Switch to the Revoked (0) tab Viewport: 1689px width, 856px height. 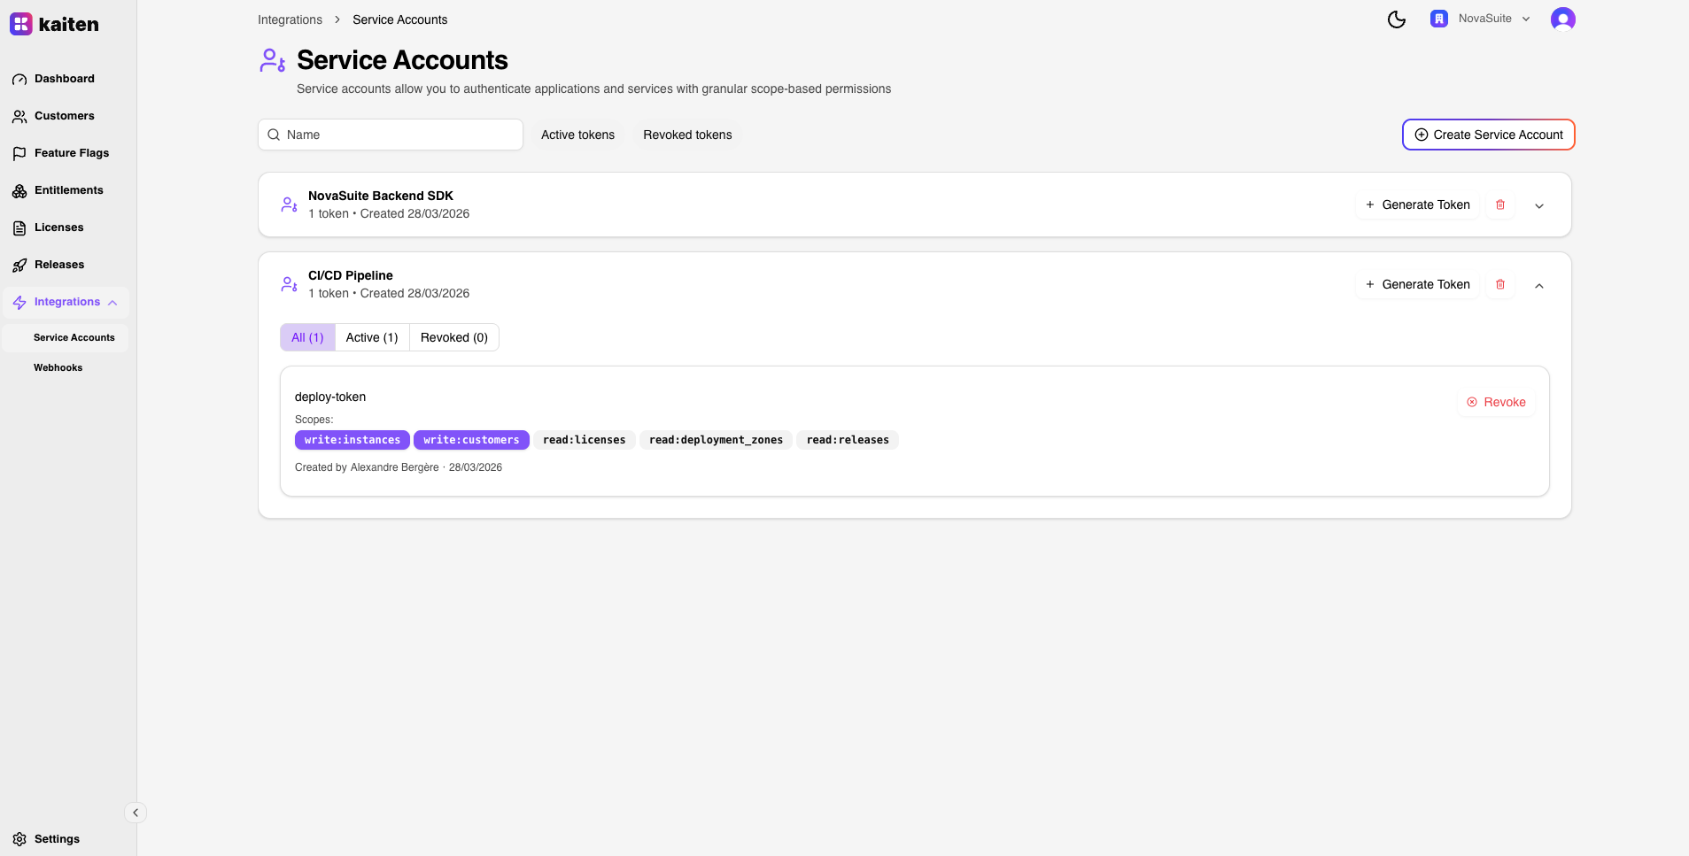pyautogui.click(x=453, y=337)
